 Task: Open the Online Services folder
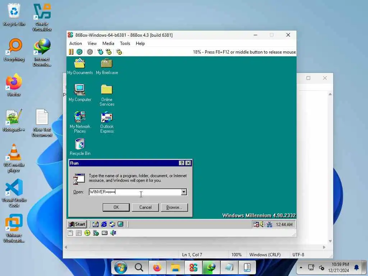pos(107,95)
